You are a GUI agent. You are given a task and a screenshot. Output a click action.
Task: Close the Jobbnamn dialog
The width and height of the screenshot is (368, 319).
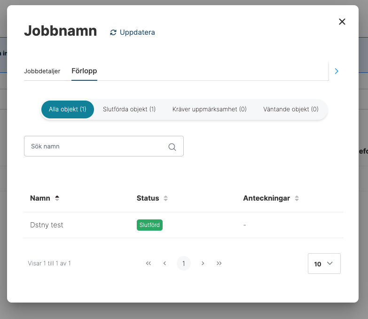(342, 22)
